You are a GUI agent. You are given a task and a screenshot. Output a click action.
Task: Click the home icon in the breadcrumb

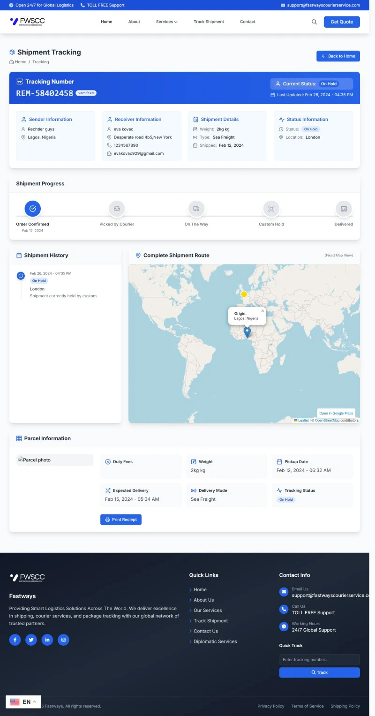click(x=12, y=62)
